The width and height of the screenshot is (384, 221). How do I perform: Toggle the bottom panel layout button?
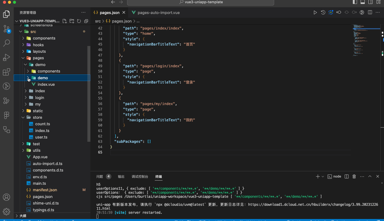coord(363,2)
